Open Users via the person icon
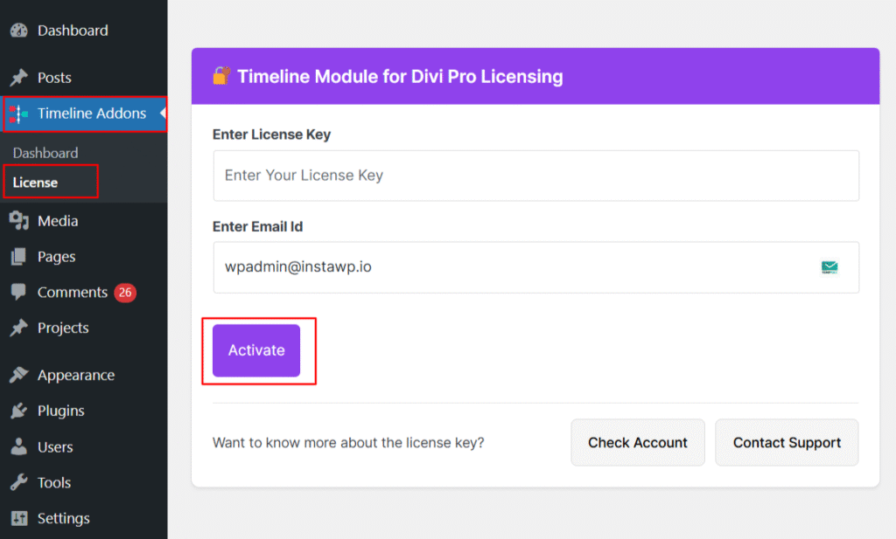Image resolution: width=896 pixels, height=539 pixels. (17, 446)
